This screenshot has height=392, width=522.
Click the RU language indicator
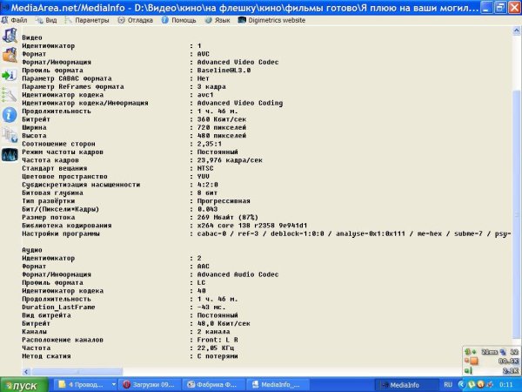(448, 385)
